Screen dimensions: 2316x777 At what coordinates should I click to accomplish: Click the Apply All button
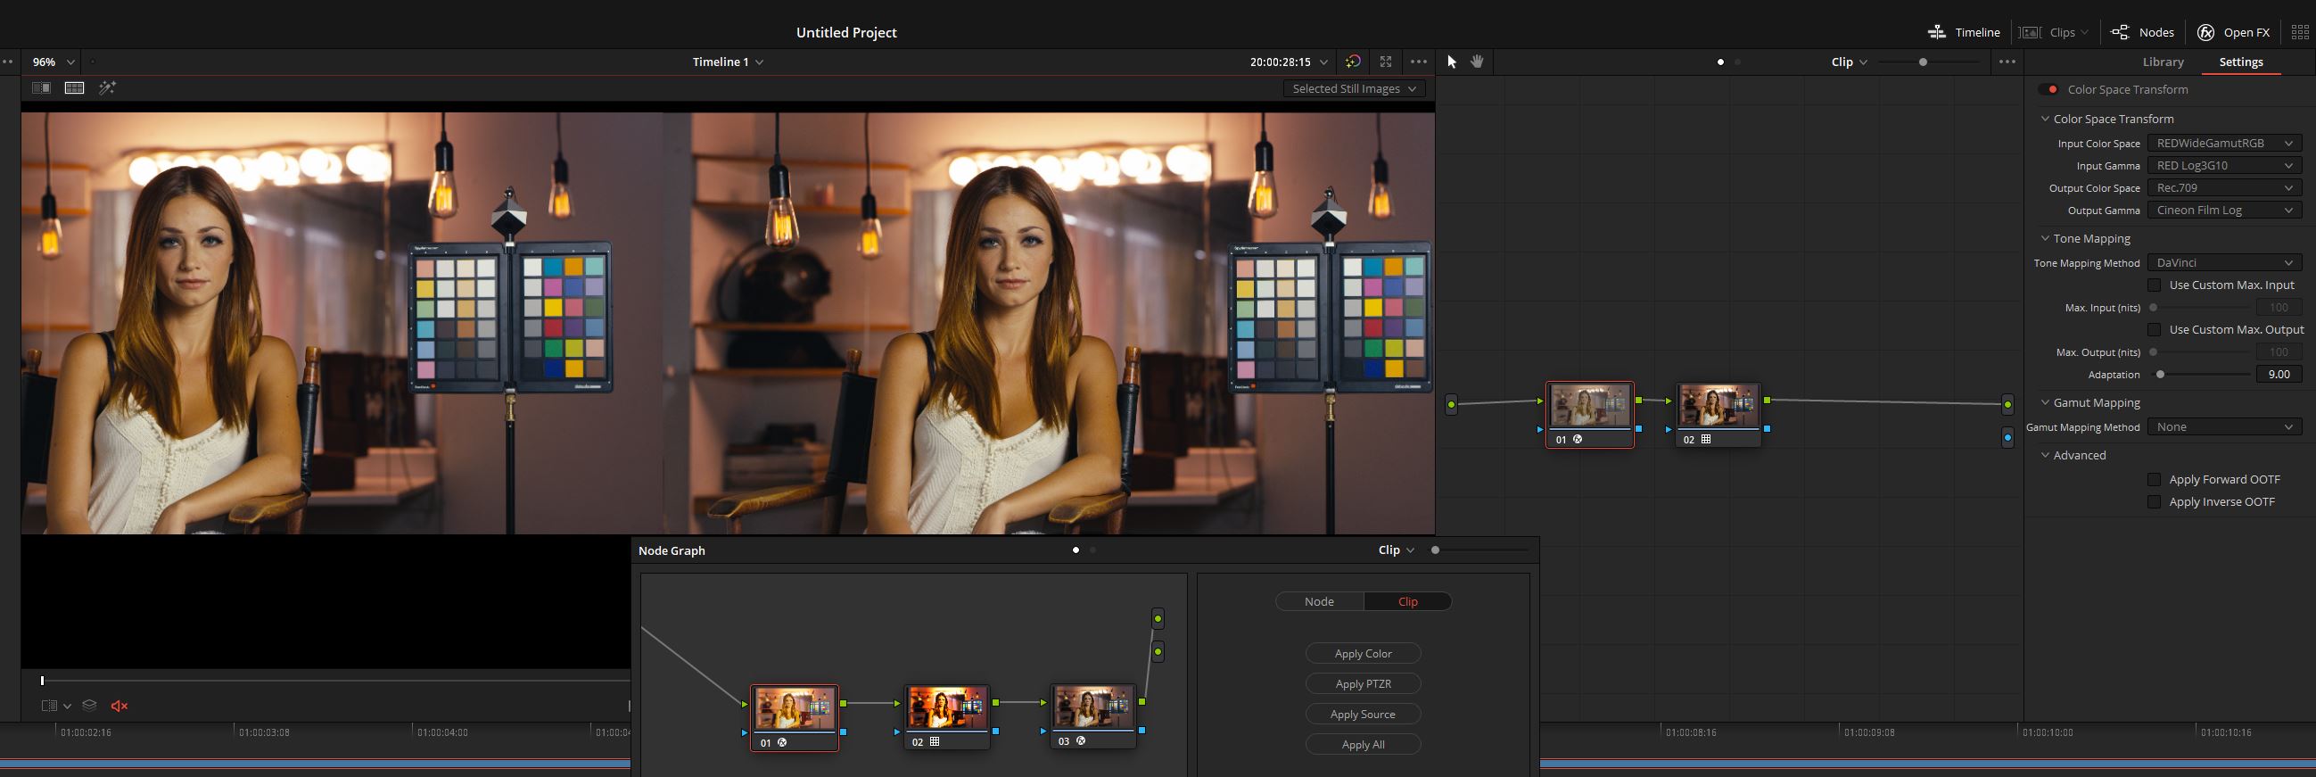(1363, 745)
